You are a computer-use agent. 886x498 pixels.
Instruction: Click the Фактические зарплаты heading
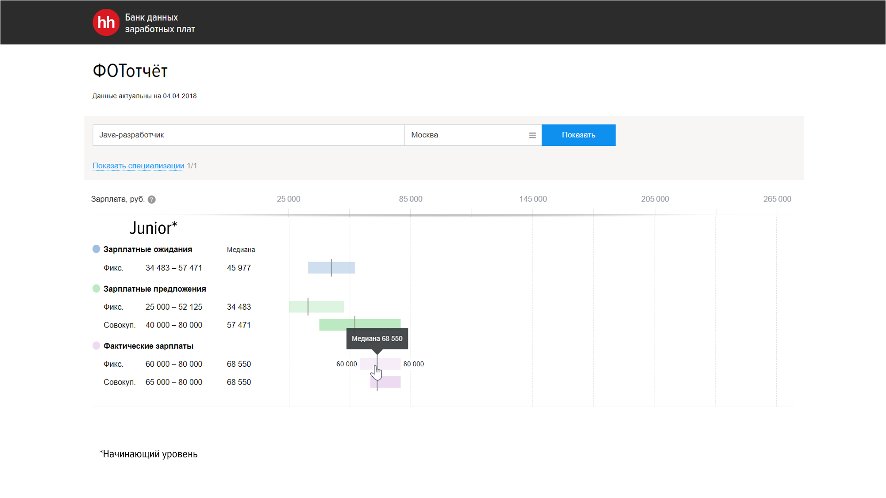click(148, 346)
